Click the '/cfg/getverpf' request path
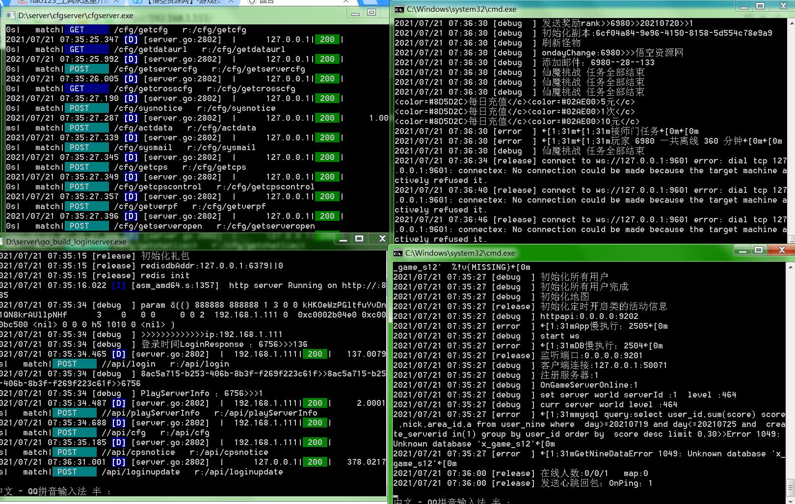This screenshot has height=504, width=795. tap(145, 207)
